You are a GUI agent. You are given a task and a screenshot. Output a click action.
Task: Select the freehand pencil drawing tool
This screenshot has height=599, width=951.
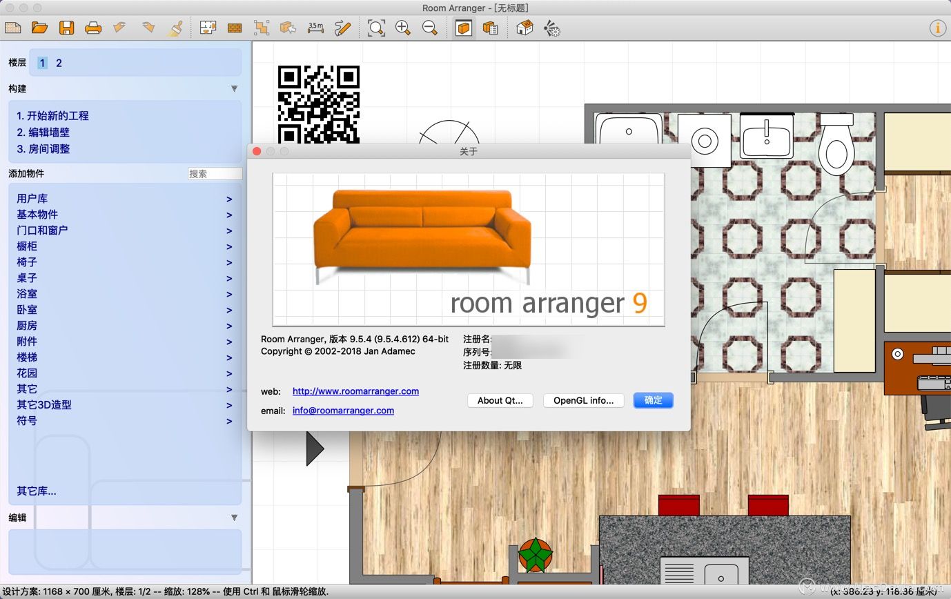[x=342, y=28]
